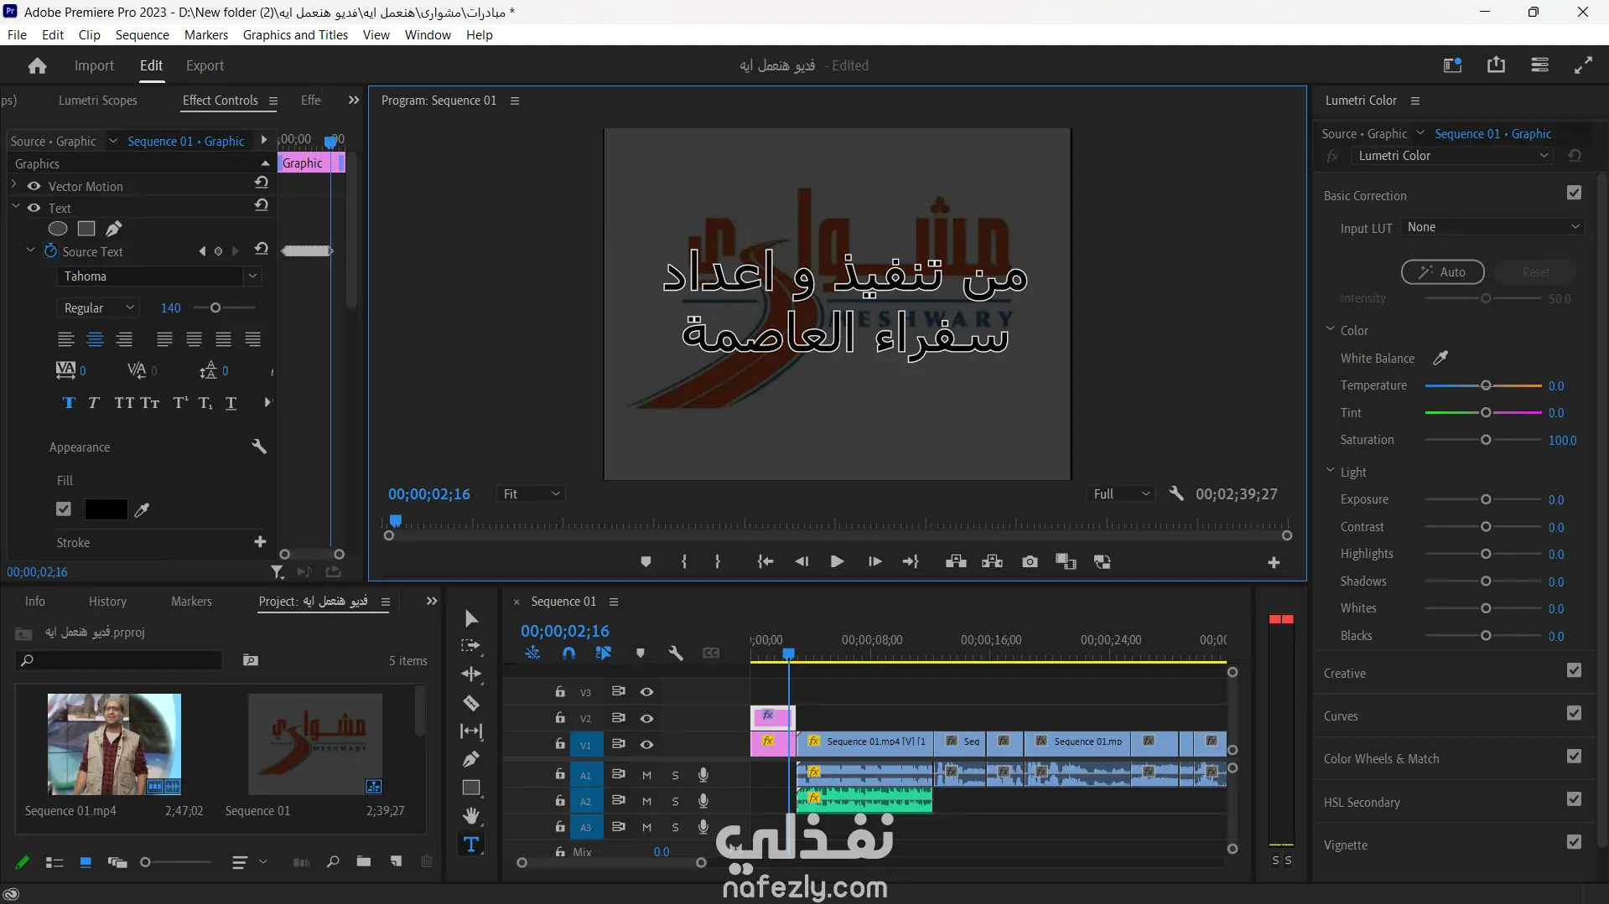Switch to the Lumetri Scopes tab

(x=98, y=101)
